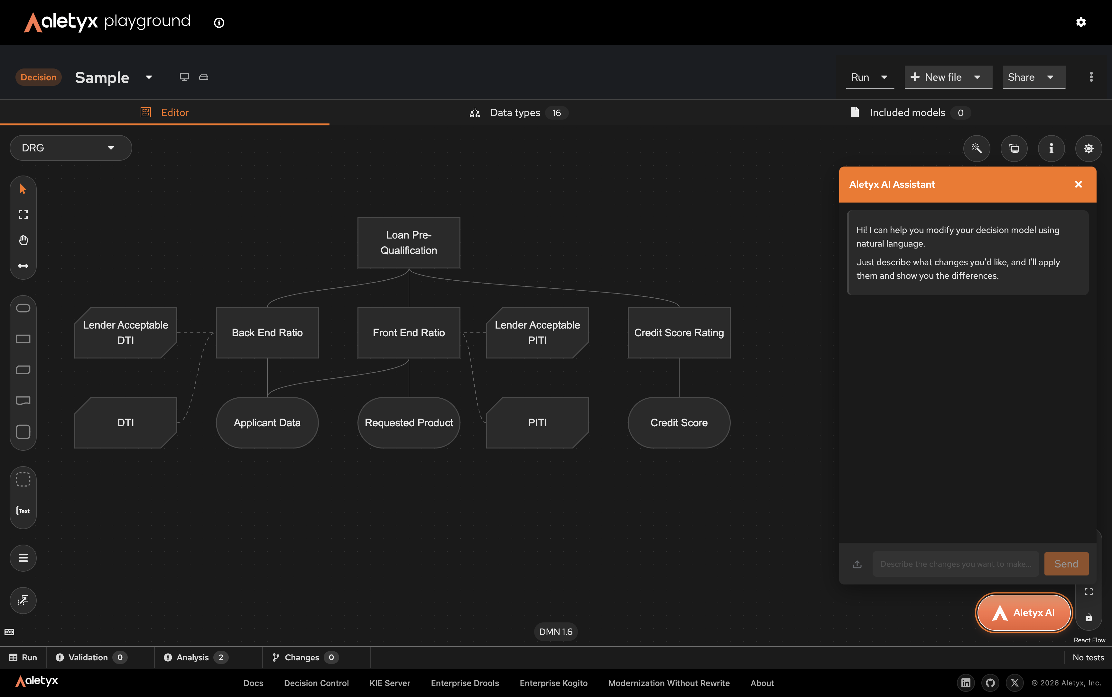Open the About footer link
Screen dimensions: 1112x697
pyautogui.click(x=762, y=683)
